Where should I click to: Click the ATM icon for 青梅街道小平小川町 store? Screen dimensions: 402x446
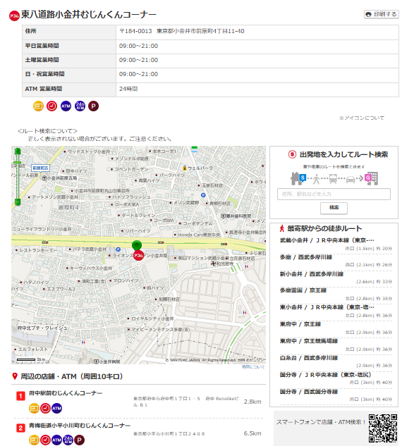point(56,440)
